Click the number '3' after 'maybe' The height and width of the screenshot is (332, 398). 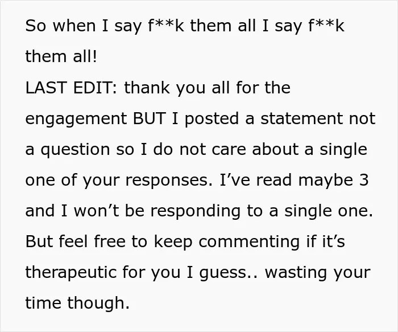click(364, 180)
